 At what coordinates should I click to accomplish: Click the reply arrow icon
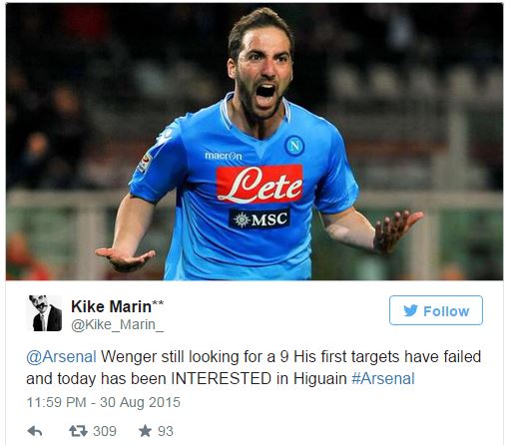tap(35, 431)
